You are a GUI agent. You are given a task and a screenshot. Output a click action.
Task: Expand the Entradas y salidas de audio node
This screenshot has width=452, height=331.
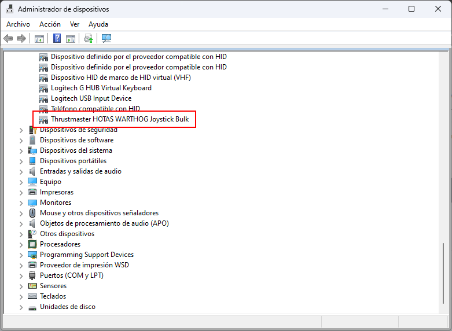21,172
